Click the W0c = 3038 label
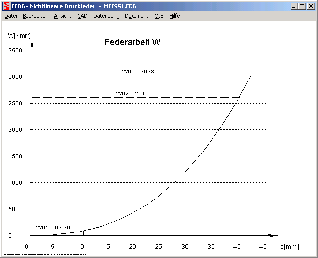The image size is (318, 258). click(138, 71)
